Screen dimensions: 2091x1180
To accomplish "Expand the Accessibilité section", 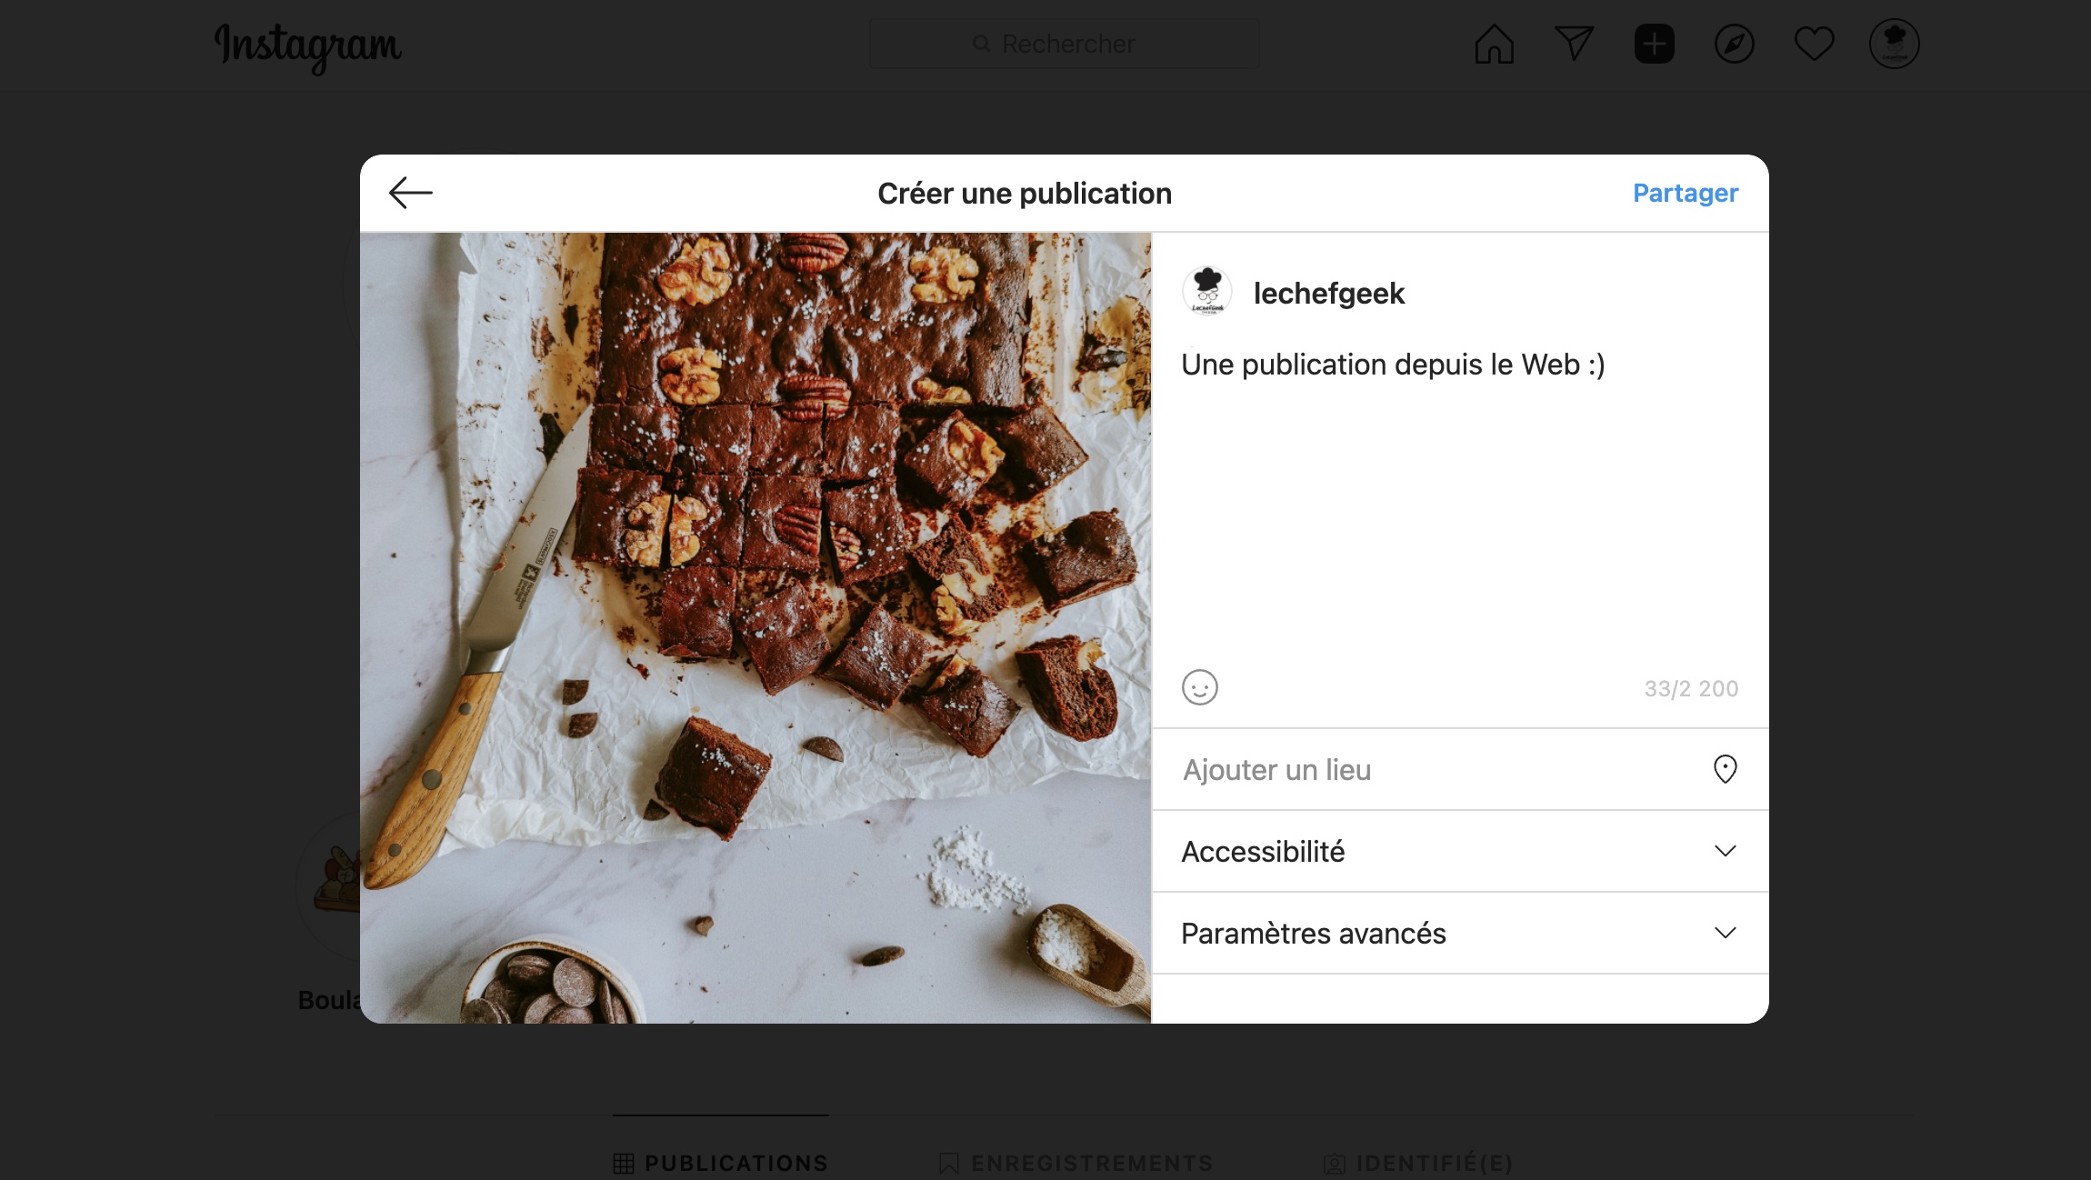I will [x=1264, y=851].
